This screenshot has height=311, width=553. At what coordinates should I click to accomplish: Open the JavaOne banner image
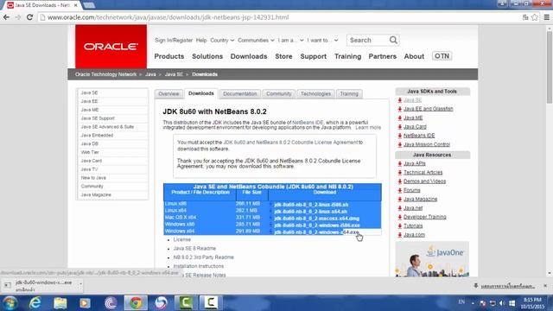tap(432, 259)
